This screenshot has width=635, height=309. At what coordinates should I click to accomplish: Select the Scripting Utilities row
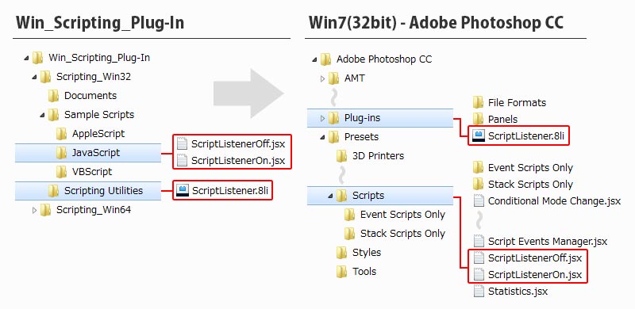(x=88, y=191)
